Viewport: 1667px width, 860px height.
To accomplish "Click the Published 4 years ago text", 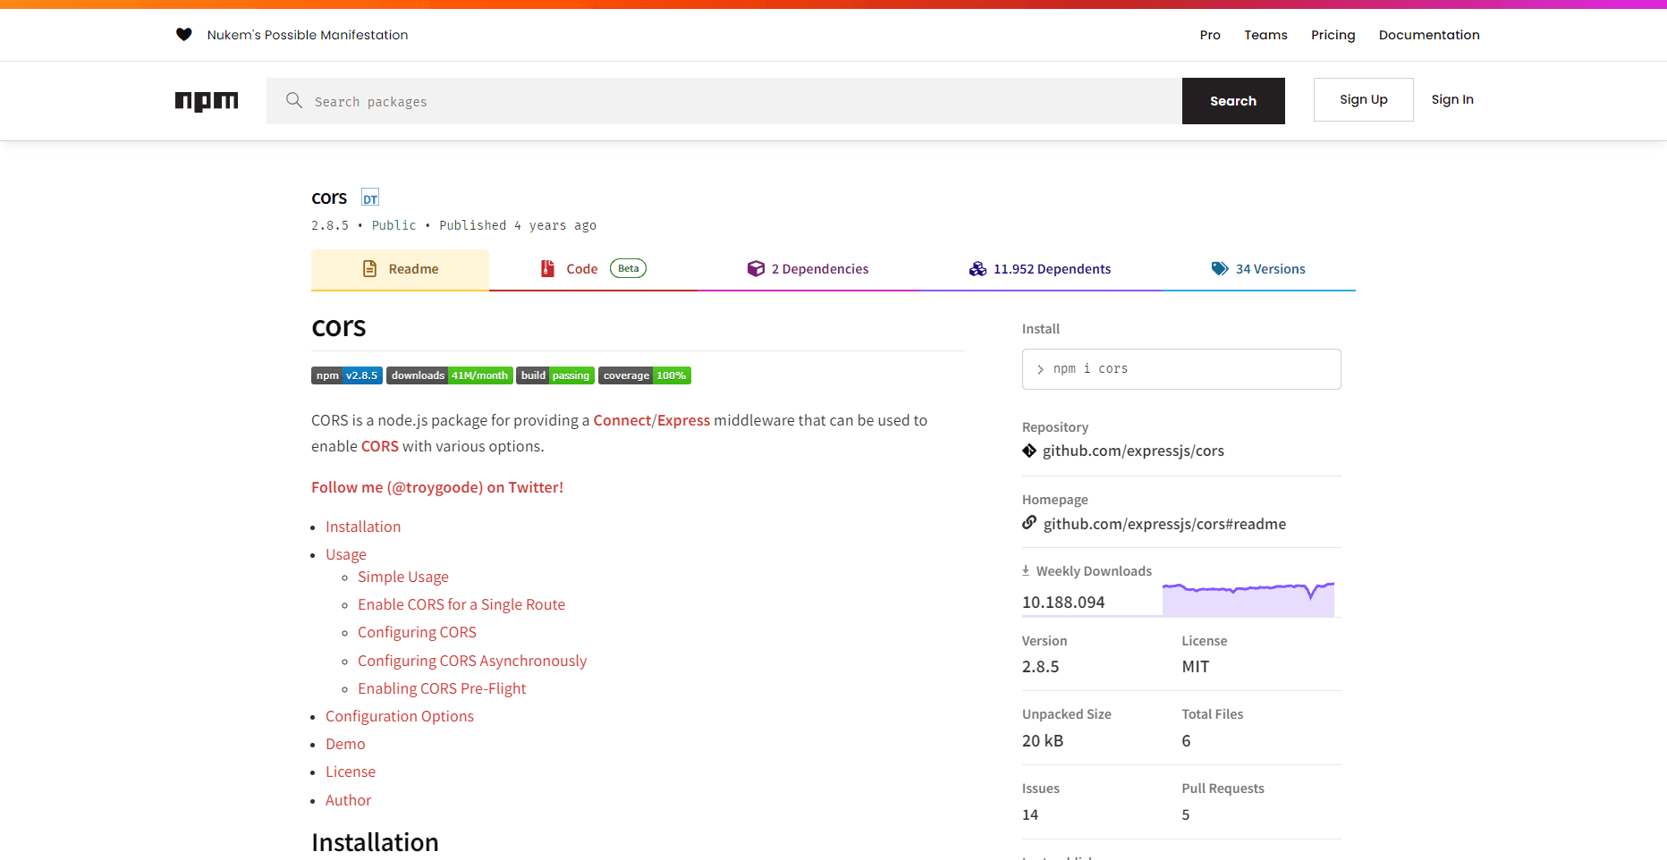I will click(x=518, y=225).
